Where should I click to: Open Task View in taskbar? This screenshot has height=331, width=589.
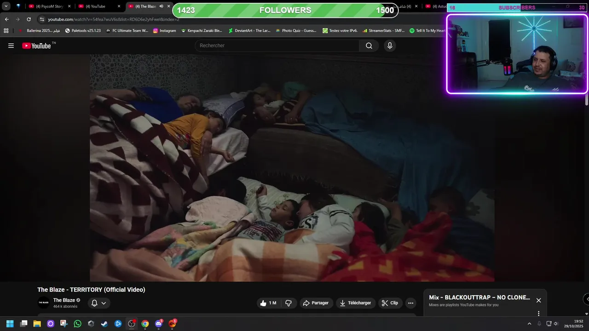coord(23,324)
